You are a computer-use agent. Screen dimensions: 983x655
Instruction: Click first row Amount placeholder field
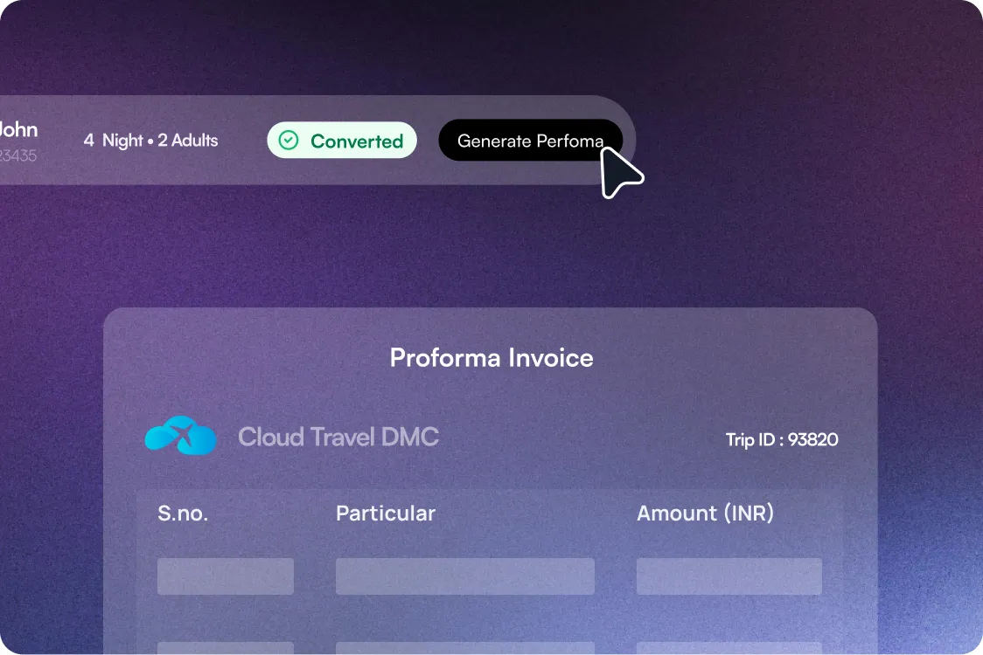pyautogui.click(x=729, y=576)
